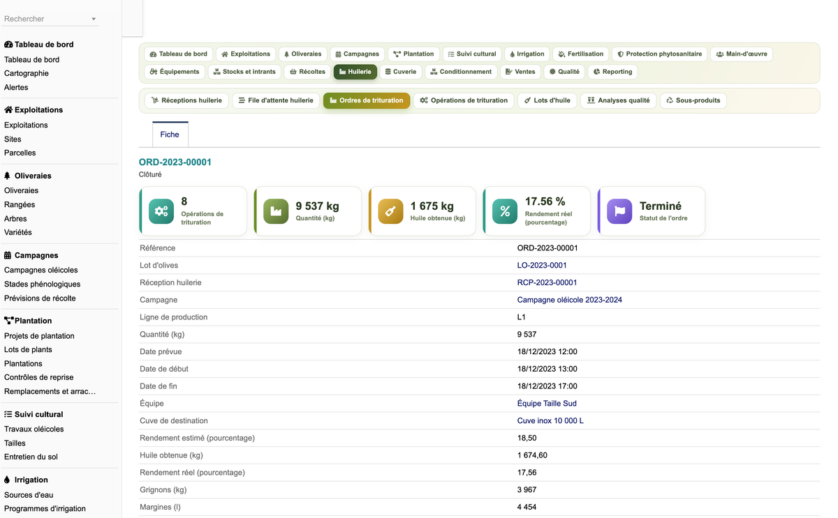Open Sources d'eau in sidebar
838x518 pixels.
point(29,494)
